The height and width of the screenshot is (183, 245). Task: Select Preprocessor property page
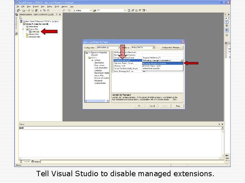99,65
